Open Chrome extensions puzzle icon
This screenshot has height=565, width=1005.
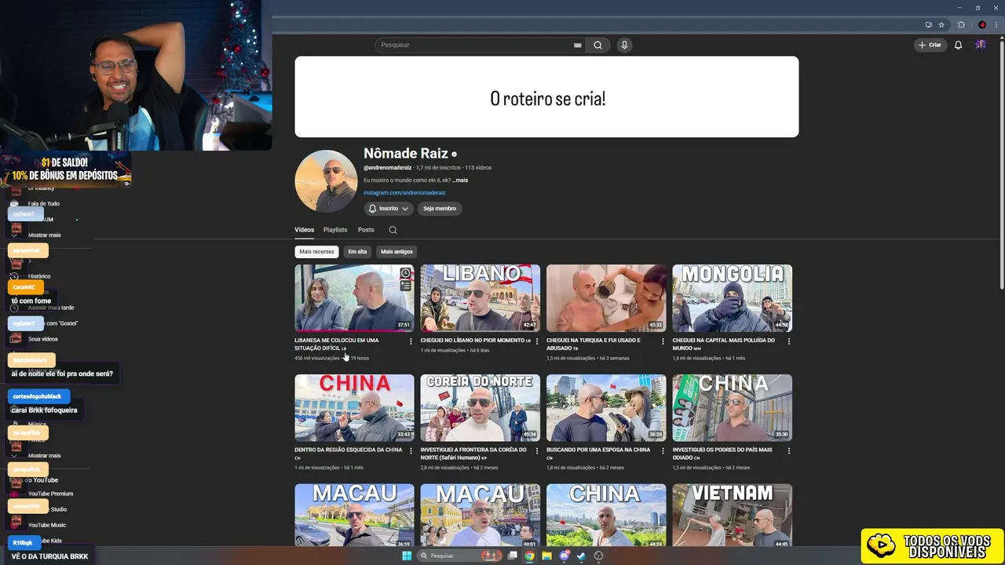[961, 24]
